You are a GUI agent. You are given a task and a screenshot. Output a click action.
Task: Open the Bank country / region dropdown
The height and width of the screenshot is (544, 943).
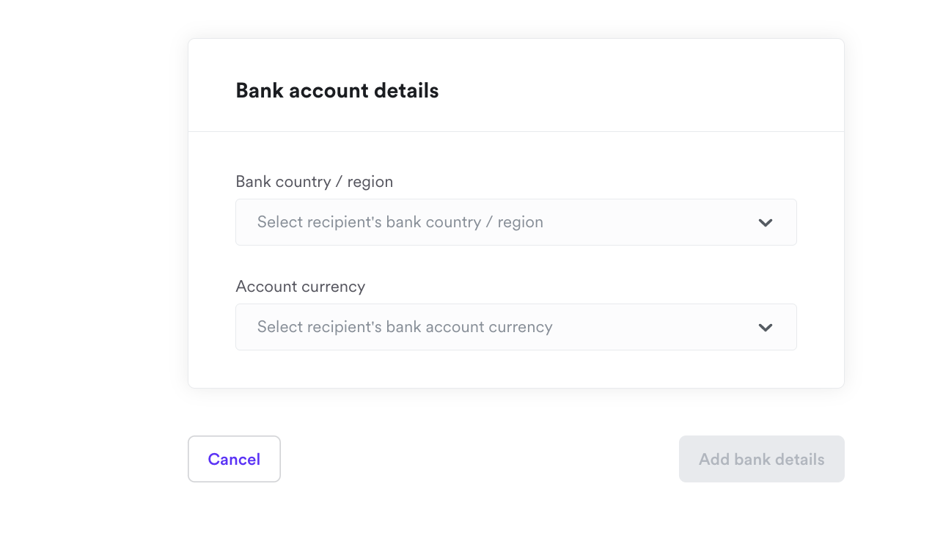[x=515, y=222]
